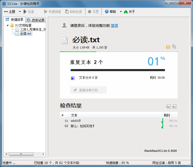Click the user avatar icon
The height and width of the screenshot is (167, 193).
64,26
